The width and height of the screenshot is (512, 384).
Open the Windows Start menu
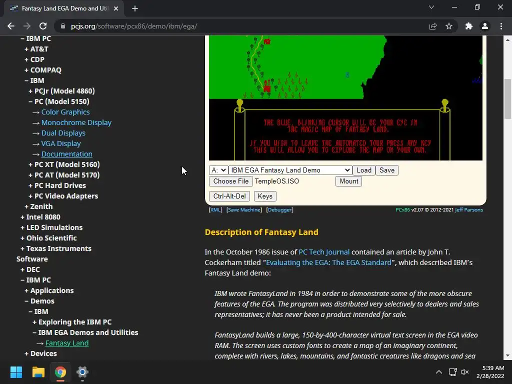click(x=16, y=372)
